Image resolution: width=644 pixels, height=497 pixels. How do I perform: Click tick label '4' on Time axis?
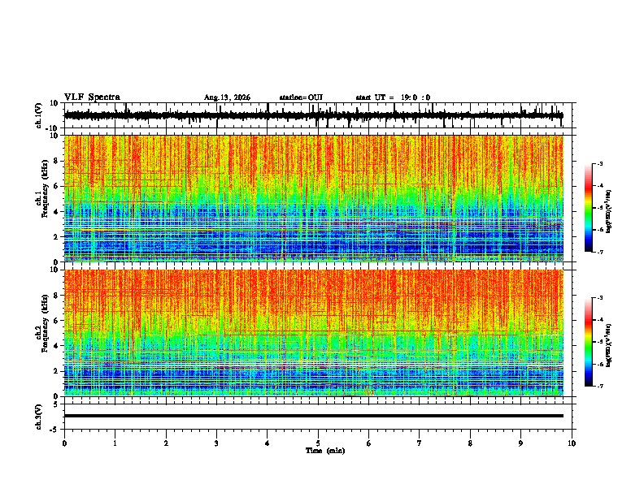click(x=268, y=443)
